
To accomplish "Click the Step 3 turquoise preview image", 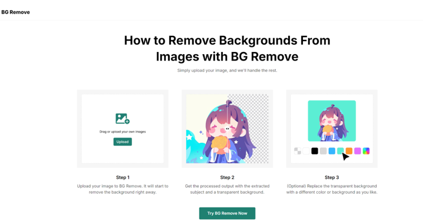I will tap(332, 120).
